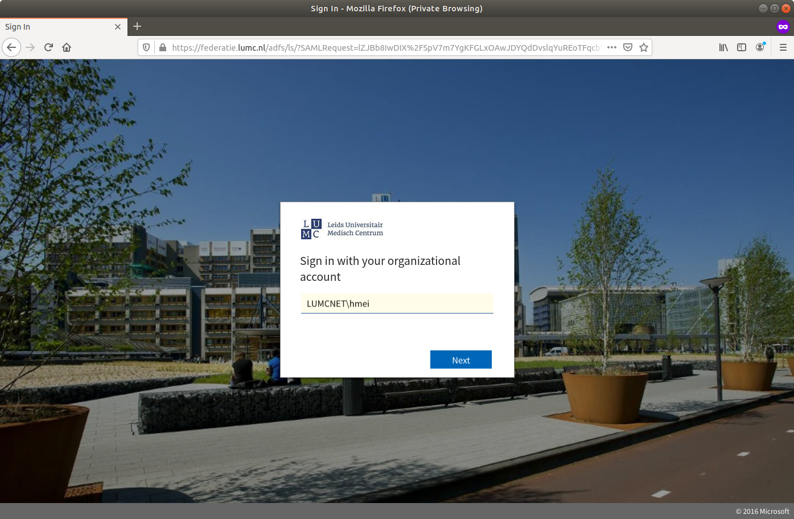
Task: Close the Firefox window
Action: 786,9
